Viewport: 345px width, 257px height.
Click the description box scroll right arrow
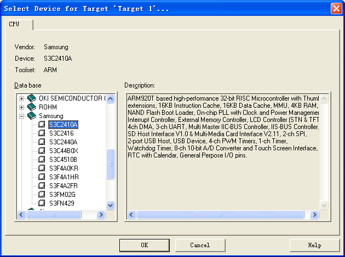click(x=315, y=214)
